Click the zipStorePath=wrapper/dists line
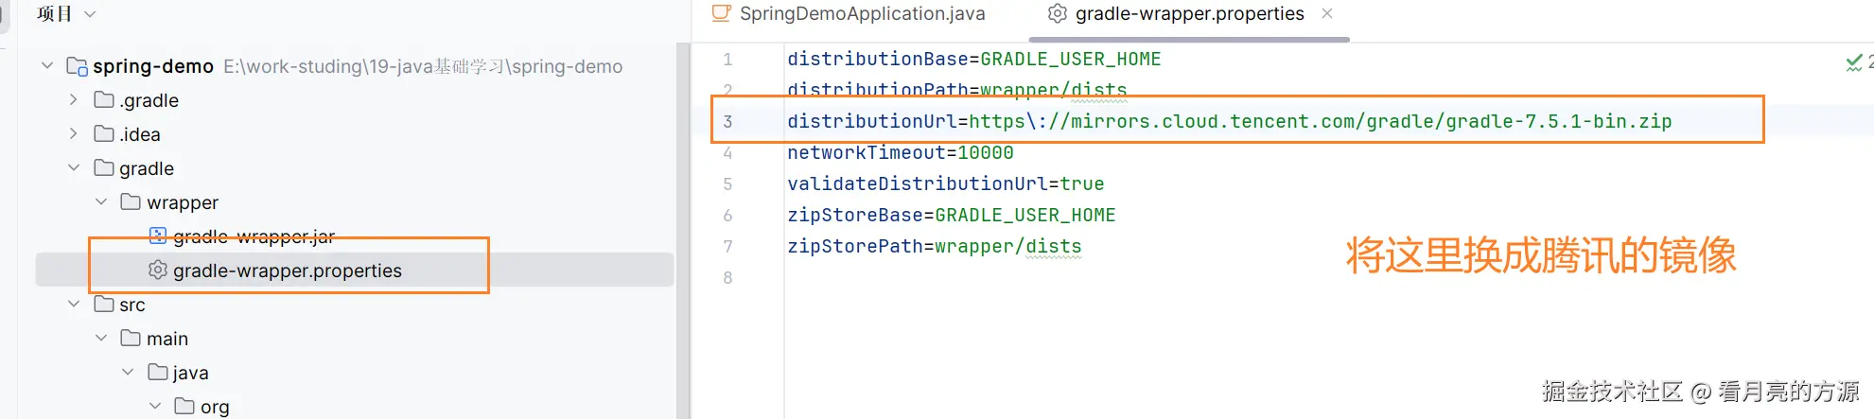 click(935, 246)
